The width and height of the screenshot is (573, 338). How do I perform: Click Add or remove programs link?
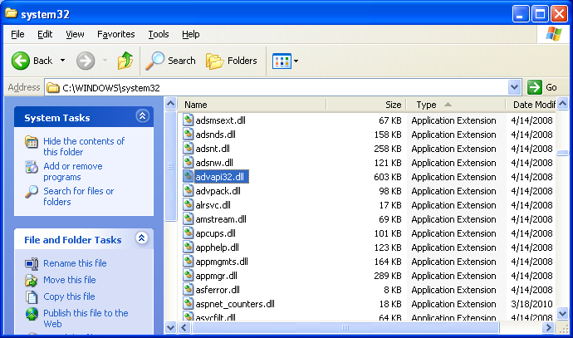pos(73,171)
